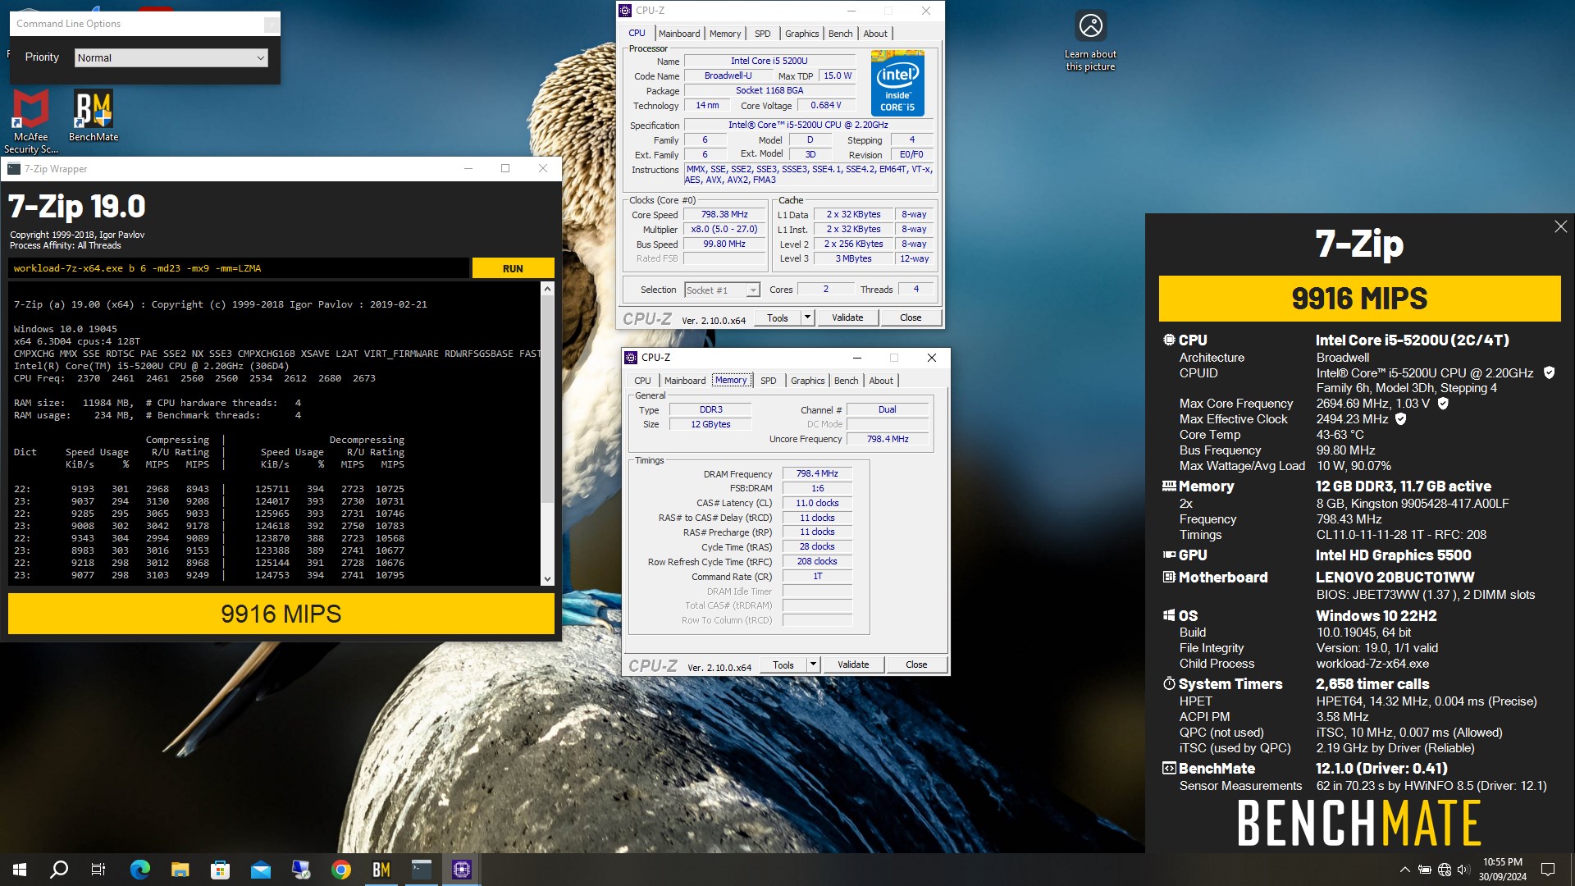Screen dimensions: 1575x886
Task: Open the Mail app from taskbar
Action: point(261,870)
